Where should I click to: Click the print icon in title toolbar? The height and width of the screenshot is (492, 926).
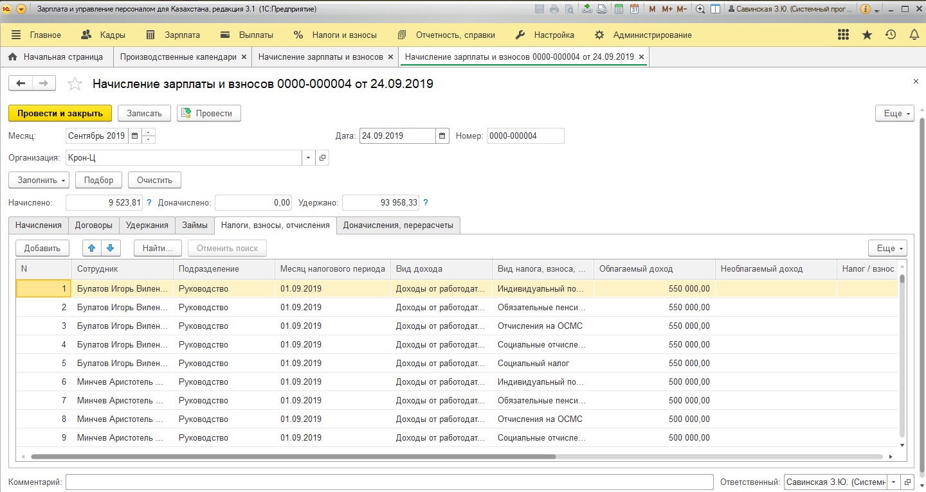[x=553, y=9]
